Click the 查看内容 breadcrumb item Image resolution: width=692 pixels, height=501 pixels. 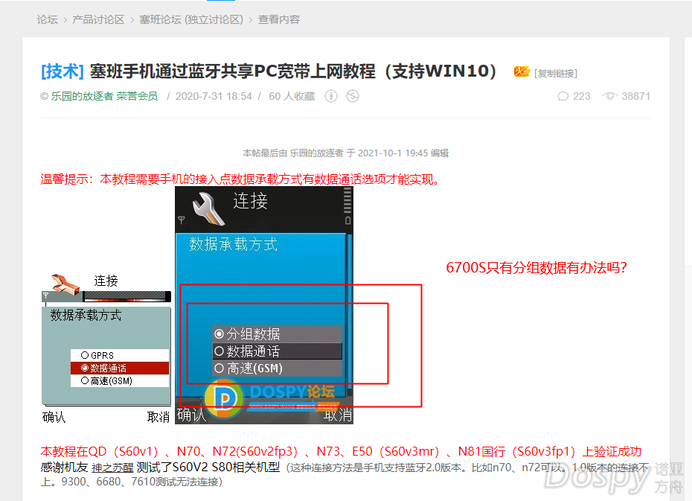(279, 19)
